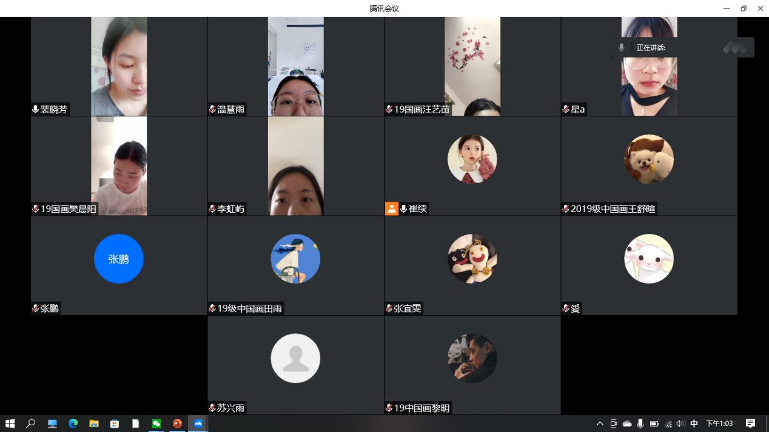Click the blue 张鹏 circle avatar

[119, 259]
